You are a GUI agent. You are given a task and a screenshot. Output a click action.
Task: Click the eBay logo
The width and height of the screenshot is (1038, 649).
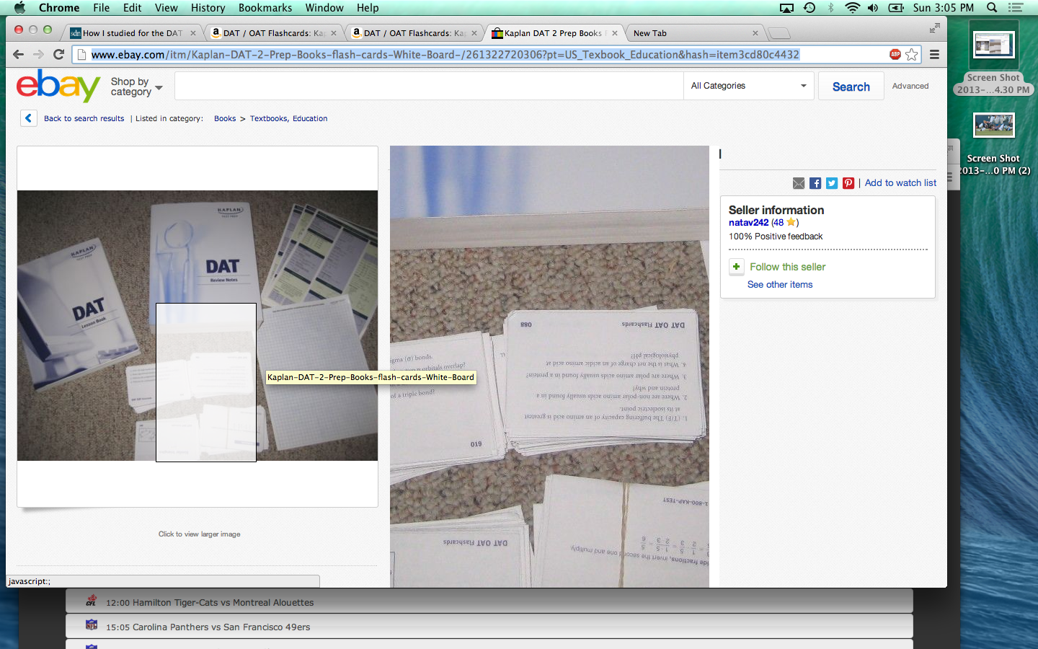coord(58,86)
